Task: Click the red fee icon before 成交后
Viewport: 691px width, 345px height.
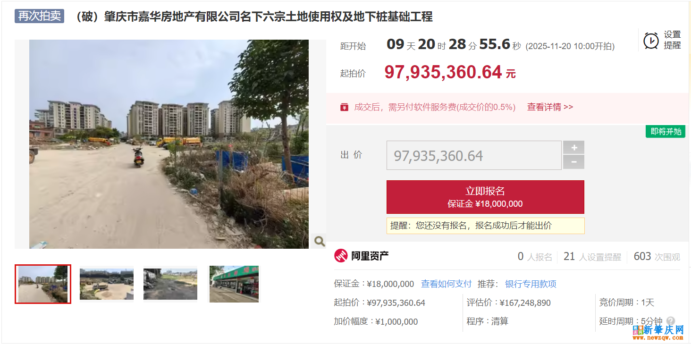Action: tap(344, 107)
